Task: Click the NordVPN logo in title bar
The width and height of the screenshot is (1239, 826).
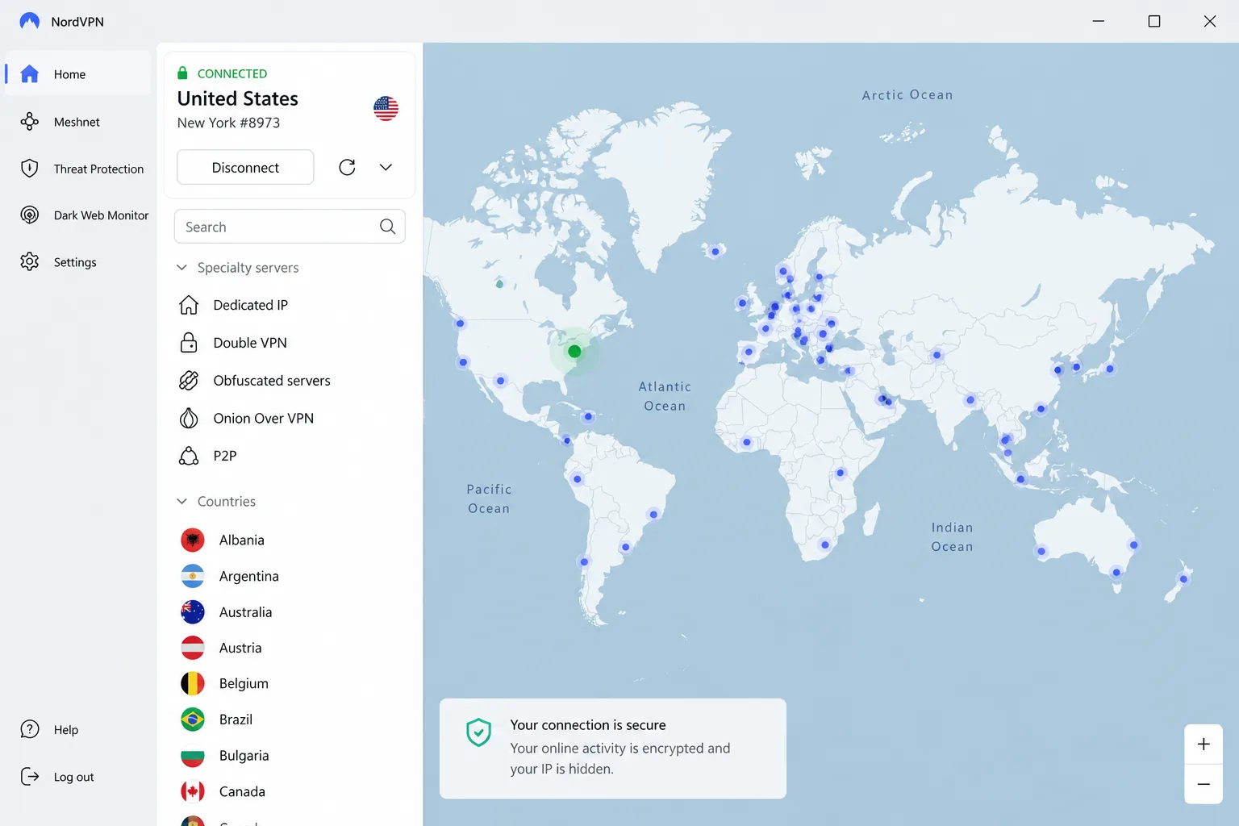Action: (x=30, y=21)
